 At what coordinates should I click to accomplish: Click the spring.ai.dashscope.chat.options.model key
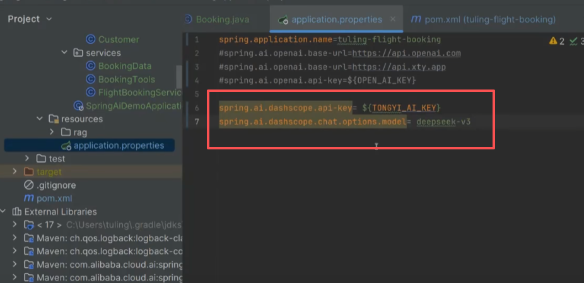pyautogui.click(x=312, y=122)
